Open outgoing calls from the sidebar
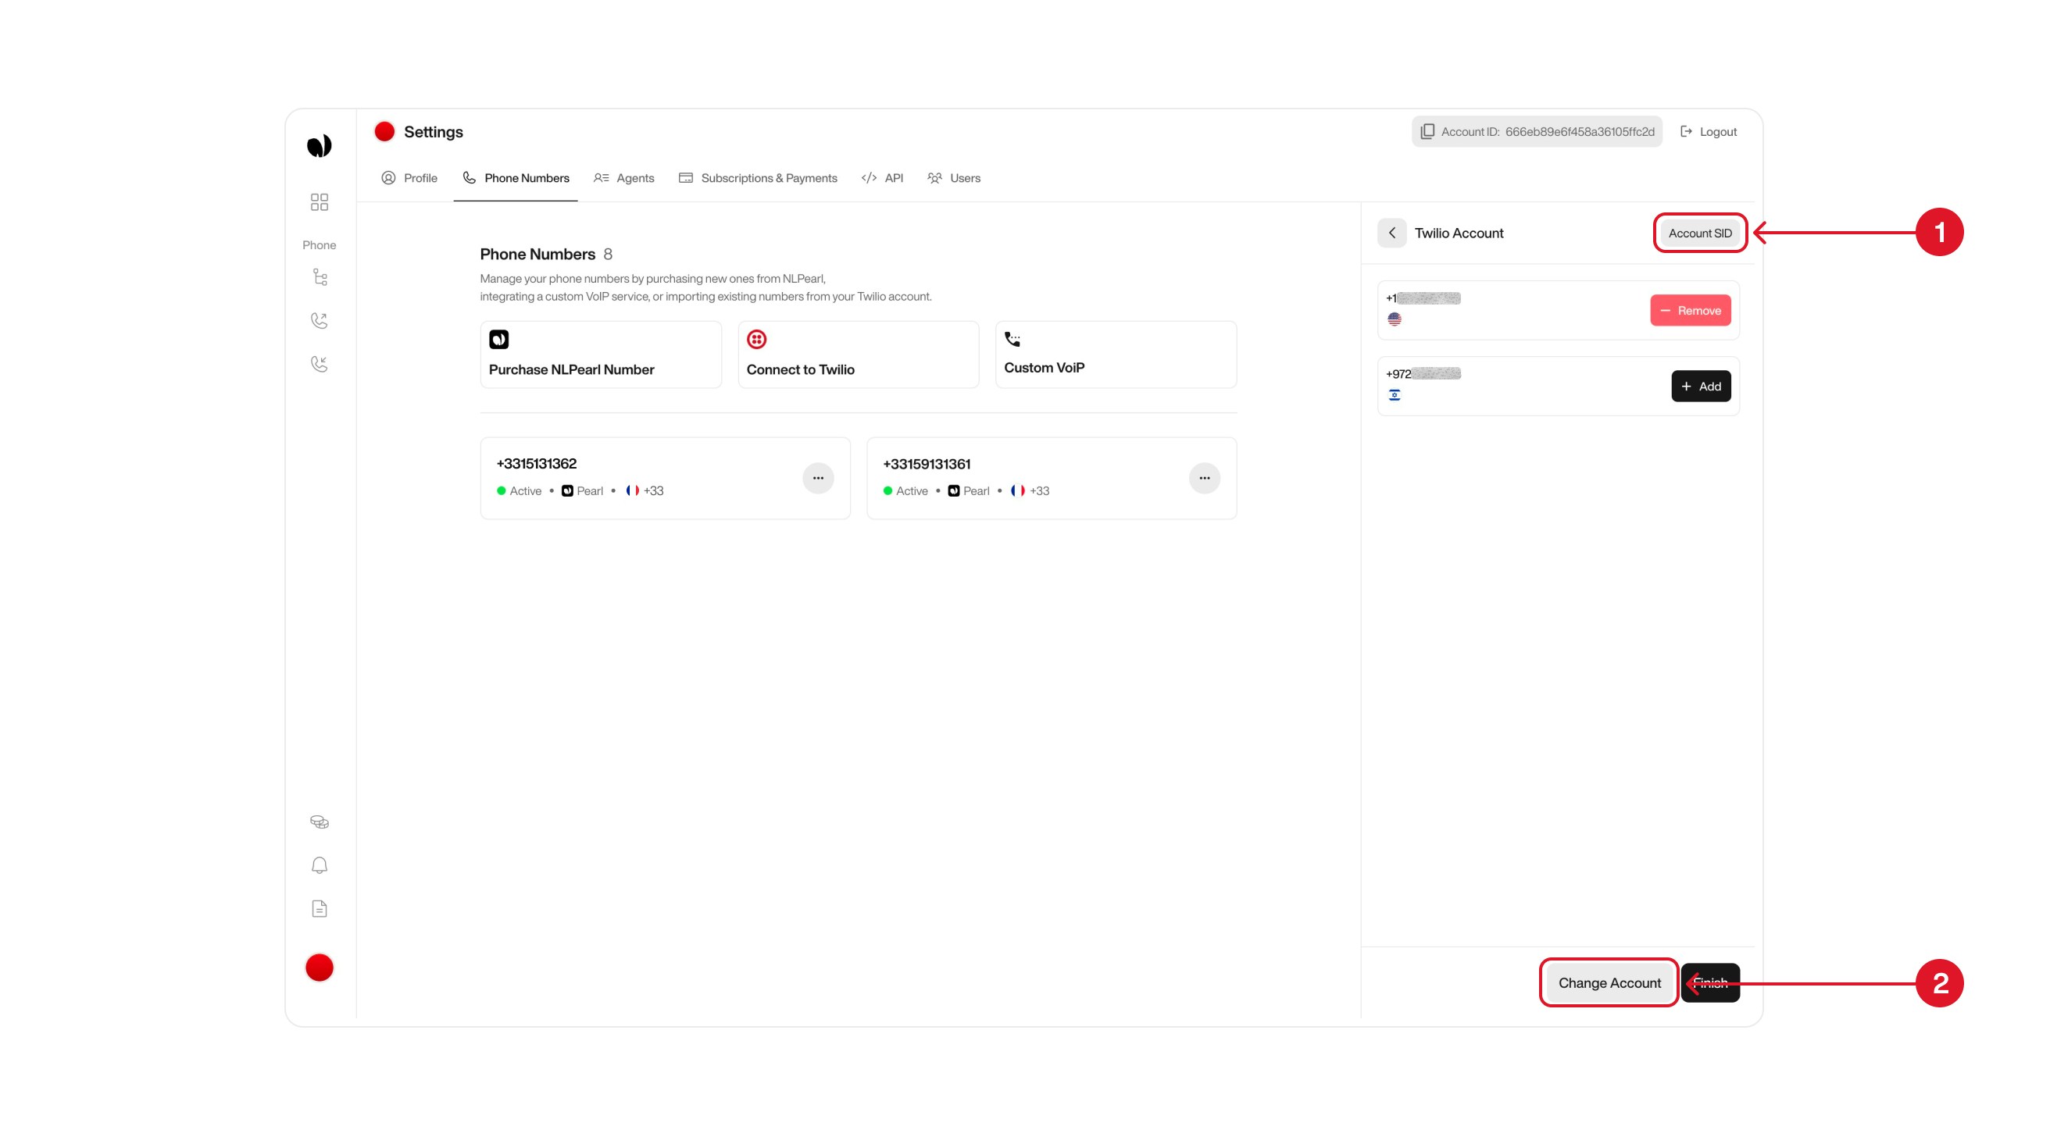2050x1137 pixels. [x=319, y=320]
